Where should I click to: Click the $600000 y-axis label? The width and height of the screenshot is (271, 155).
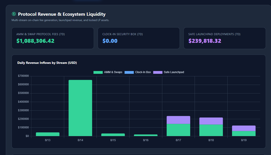pos(24,85)
